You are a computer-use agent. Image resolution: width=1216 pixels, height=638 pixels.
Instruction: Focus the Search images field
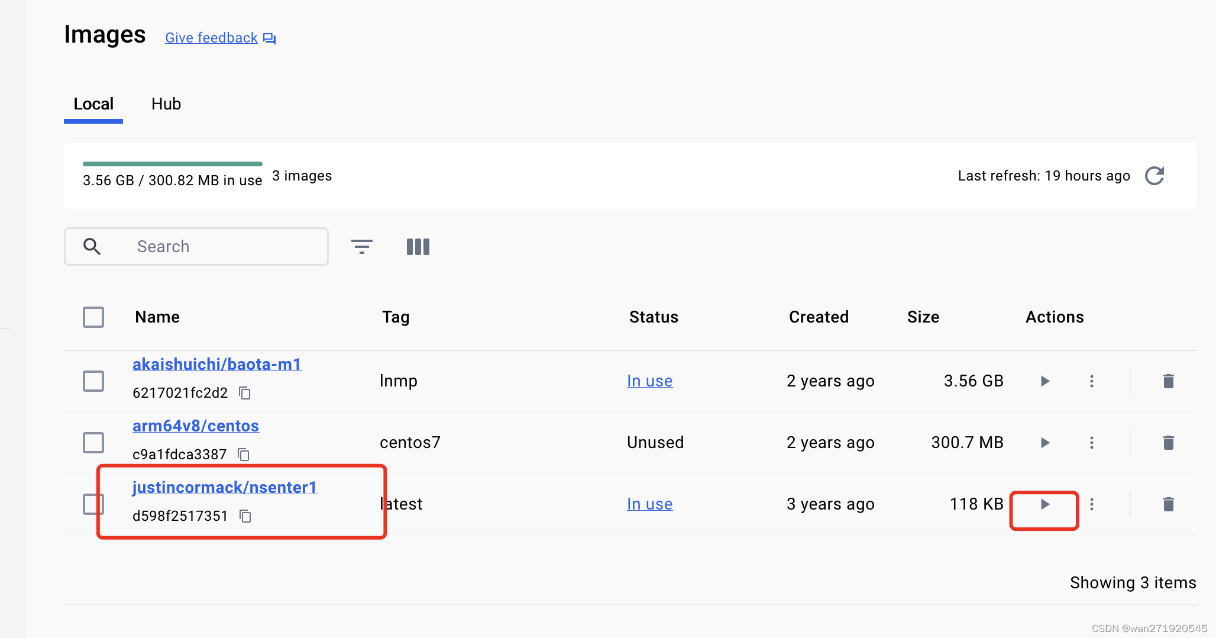tap(196, 246)
